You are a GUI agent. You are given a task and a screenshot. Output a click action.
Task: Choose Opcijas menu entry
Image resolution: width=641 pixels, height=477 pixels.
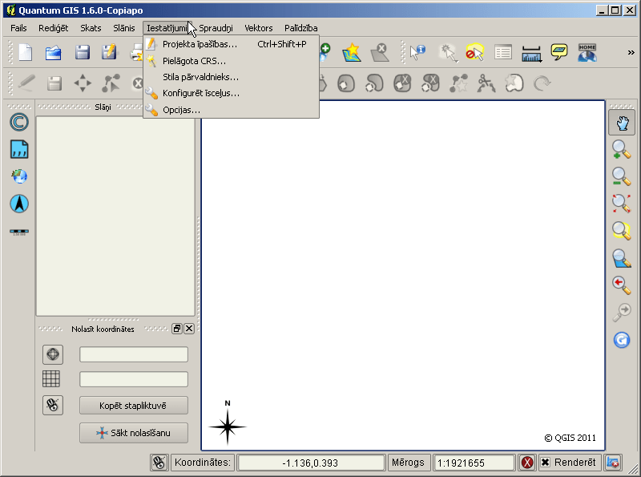(x=231, y=110)
